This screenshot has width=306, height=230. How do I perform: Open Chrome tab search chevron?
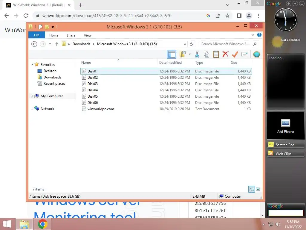click(x=227, y=5)
